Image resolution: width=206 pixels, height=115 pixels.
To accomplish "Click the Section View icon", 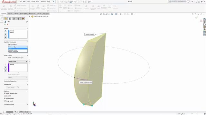I will pyautogui.click(x=109, y=14).
